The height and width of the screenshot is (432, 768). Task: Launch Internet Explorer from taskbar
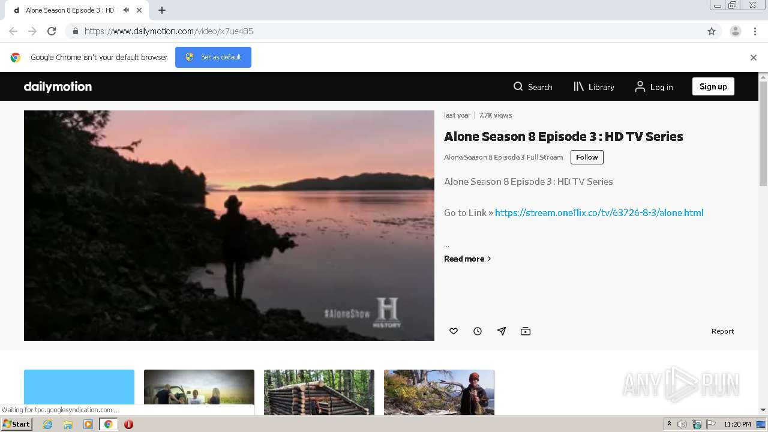click(47, 424)
